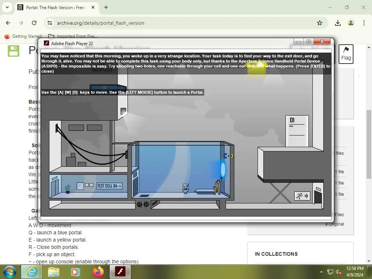Click the blue portal in the cell
Viewport: 372px width, 279px height.
coord(223,169)
